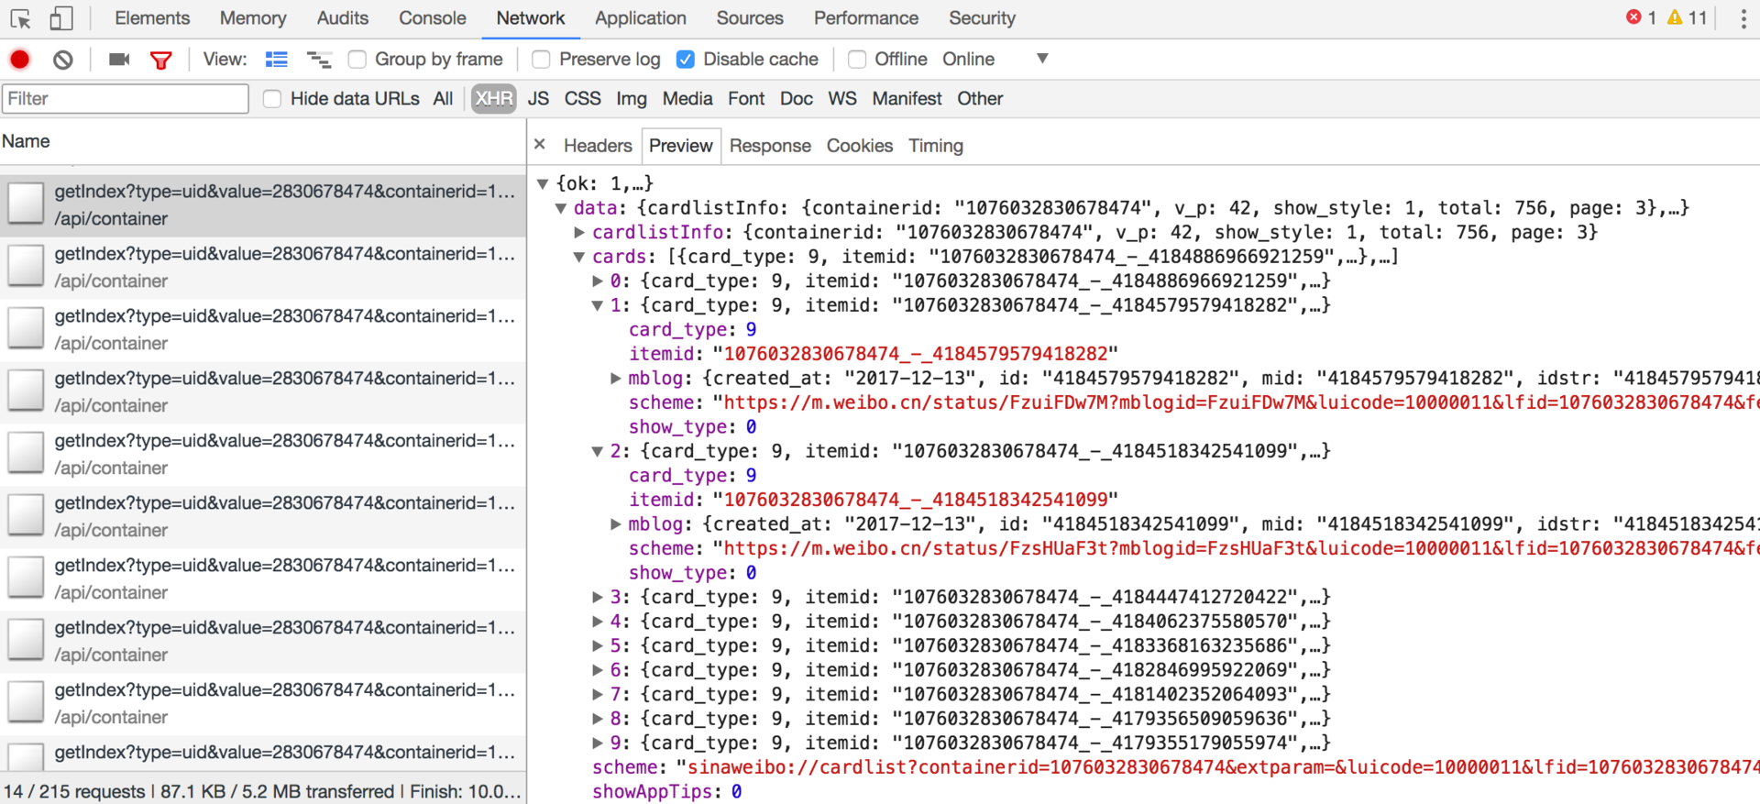The width and height of the screenshot is (1760, 804).
Task: Filter requests by JS type
Action: pos(538,99)
